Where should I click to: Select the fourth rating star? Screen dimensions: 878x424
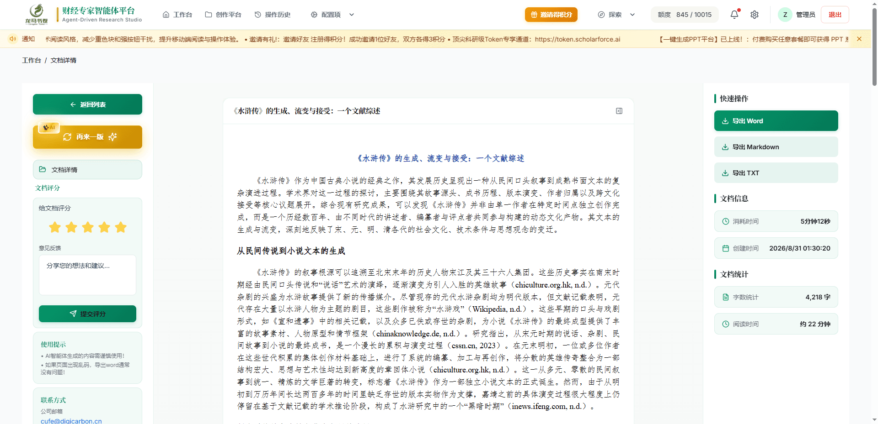pos(104,227)
